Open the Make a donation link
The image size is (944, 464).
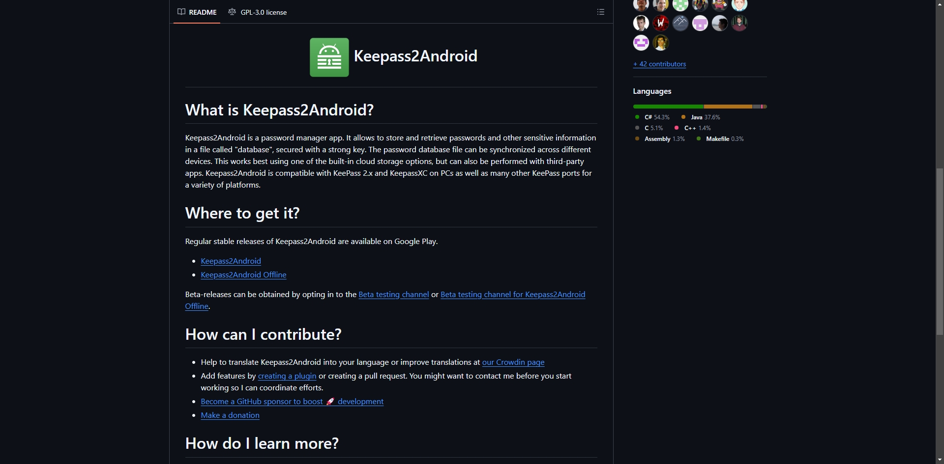click(x=230, y=415)
